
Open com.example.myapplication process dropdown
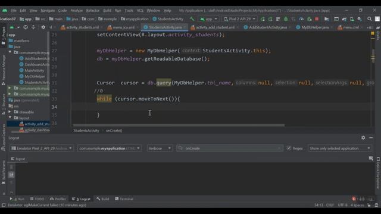click(x=110, y=148)
